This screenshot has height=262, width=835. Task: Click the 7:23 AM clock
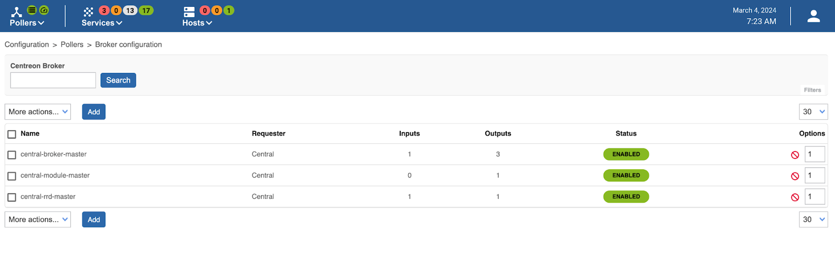[761, 21]
